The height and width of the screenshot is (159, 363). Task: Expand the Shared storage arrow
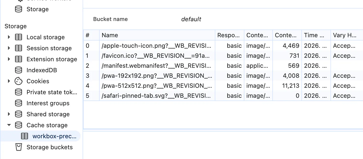tap(9, 114)
